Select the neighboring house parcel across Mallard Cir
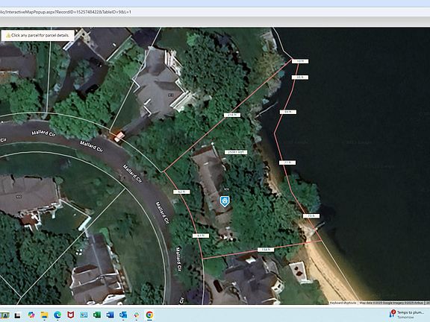This screenshot has height=322, width=430. point(19,197)
